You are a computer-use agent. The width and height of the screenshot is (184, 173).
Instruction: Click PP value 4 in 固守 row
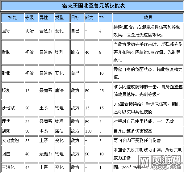[100, 31]
